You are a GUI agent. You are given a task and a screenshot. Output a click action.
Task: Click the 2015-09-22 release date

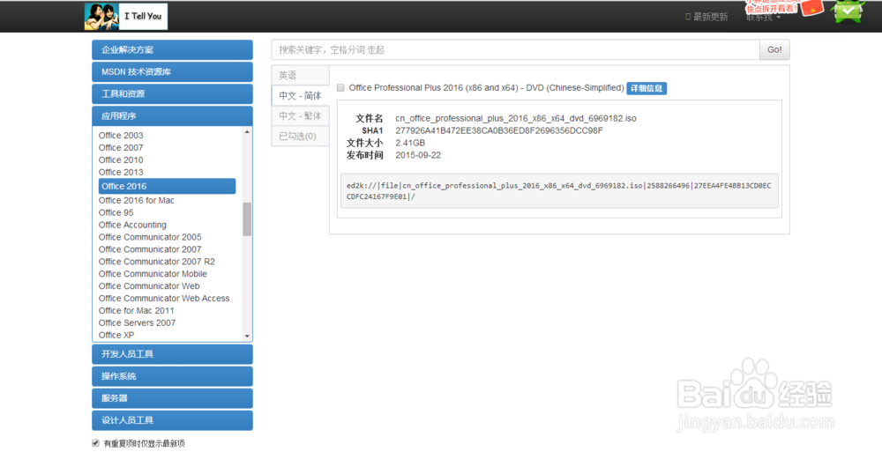point(418,156)
